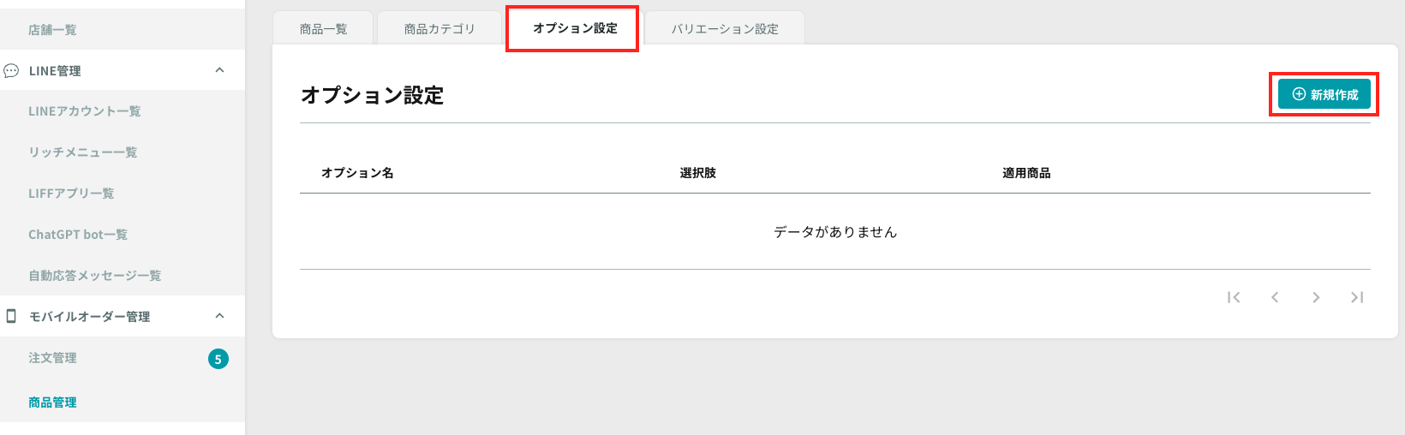The height and width of the screenshot is (435, 1405).
Task: Collapse the モバイルオーダー管理 section chevron
Action: [x=219, y=316]
